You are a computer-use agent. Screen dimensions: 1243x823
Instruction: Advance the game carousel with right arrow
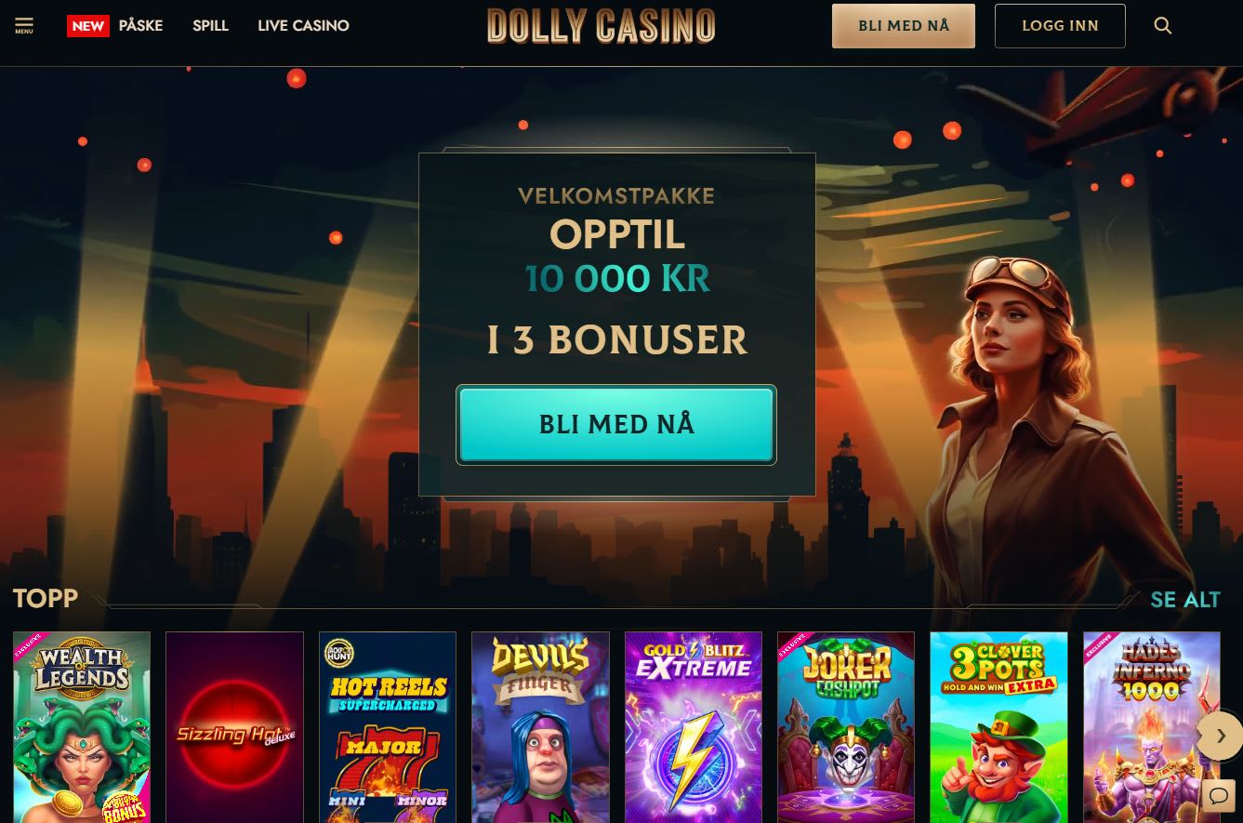pos(1220,736)
